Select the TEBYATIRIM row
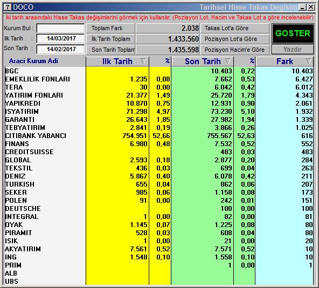Viewport: 319px width, 288px height. [x=158, y=127]
